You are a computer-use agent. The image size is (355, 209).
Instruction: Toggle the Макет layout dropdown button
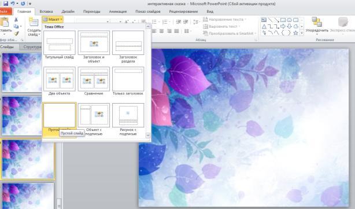pos(53,20)
